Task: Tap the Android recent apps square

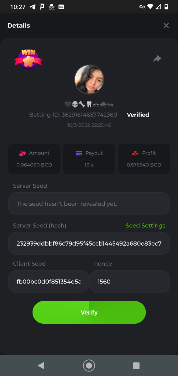Action: pyautogui.click(x=136, y=365)
